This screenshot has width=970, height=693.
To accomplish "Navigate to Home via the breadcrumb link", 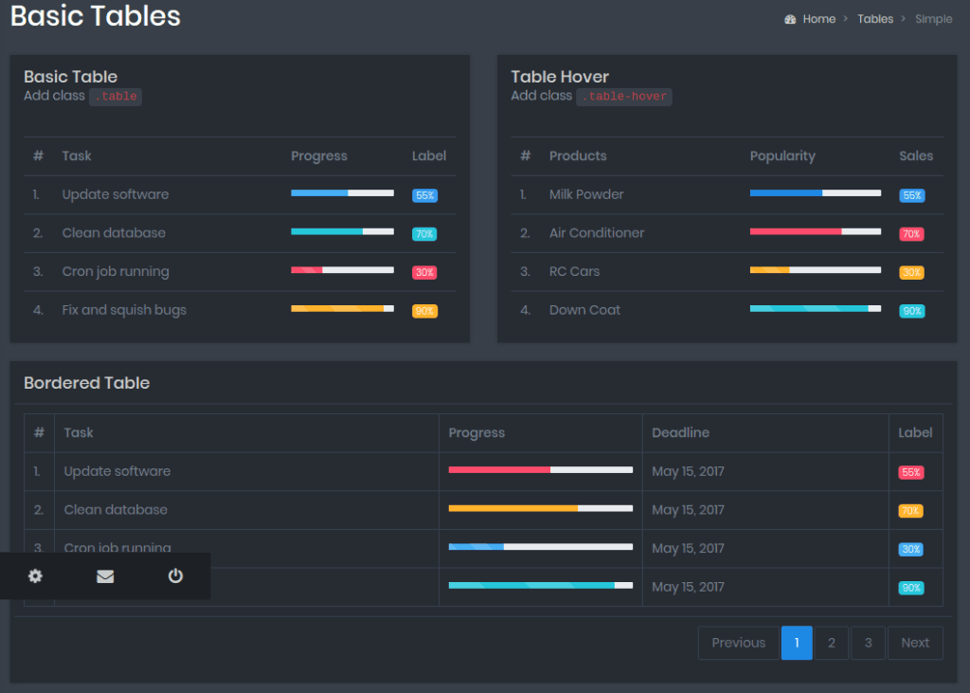I will point(818,18).
